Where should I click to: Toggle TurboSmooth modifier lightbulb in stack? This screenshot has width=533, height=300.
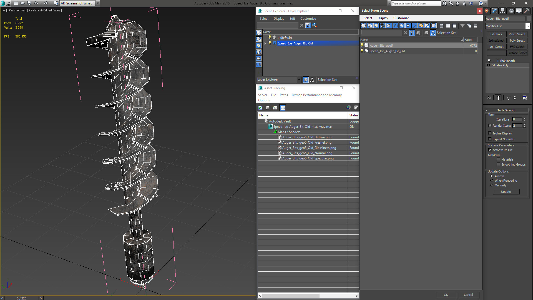[489, 61]
